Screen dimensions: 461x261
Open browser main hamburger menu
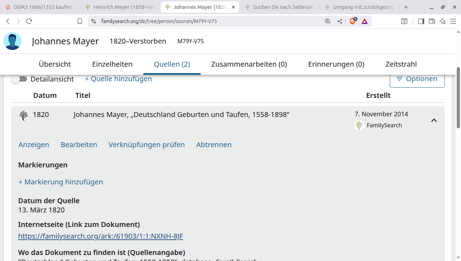click(x=453, y=21)
